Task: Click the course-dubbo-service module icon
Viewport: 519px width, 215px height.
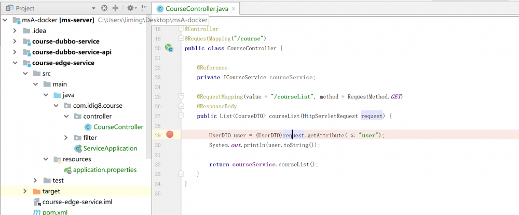Action: [x=26, y=41]
